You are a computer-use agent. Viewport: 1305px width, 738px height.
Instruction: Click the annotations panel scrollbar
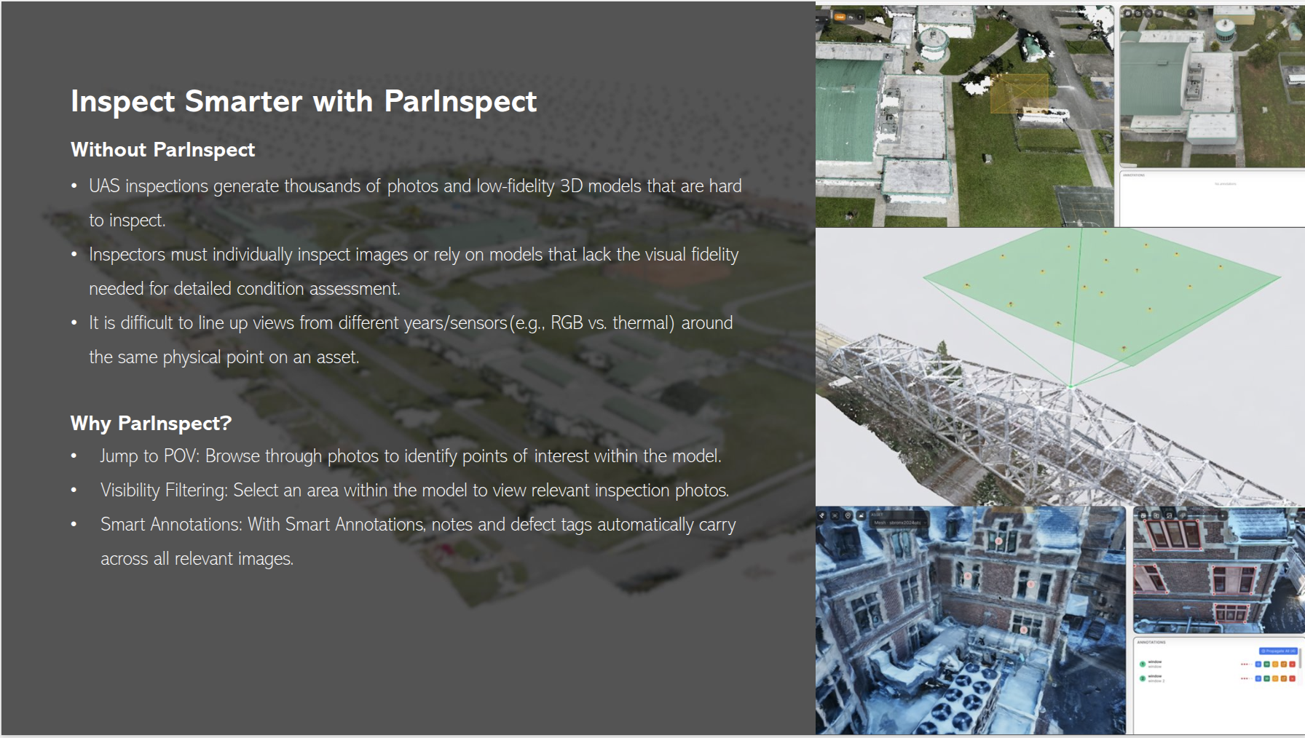(x=1300, y=658)
